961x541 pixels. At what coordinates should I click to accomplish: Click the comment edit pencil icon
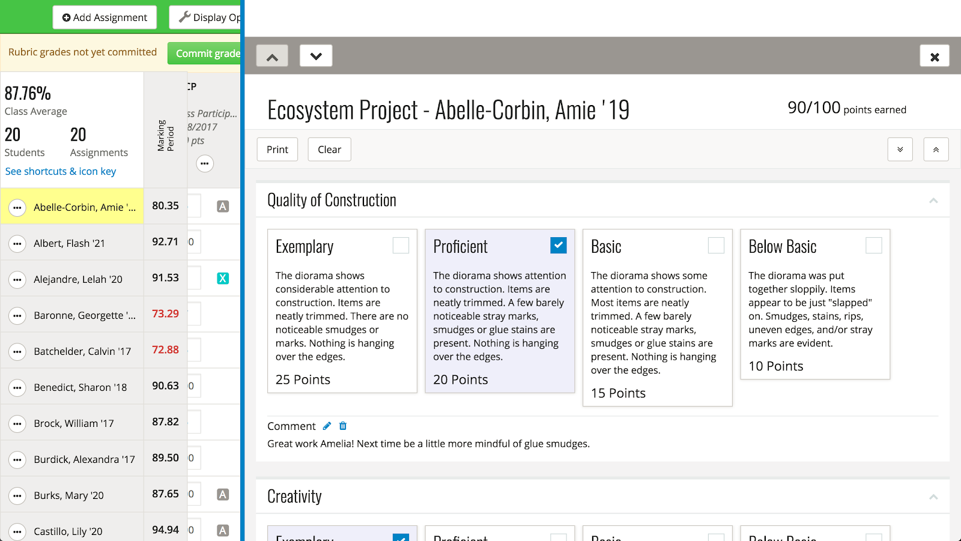pyautogui.click(x=327, y=426)
